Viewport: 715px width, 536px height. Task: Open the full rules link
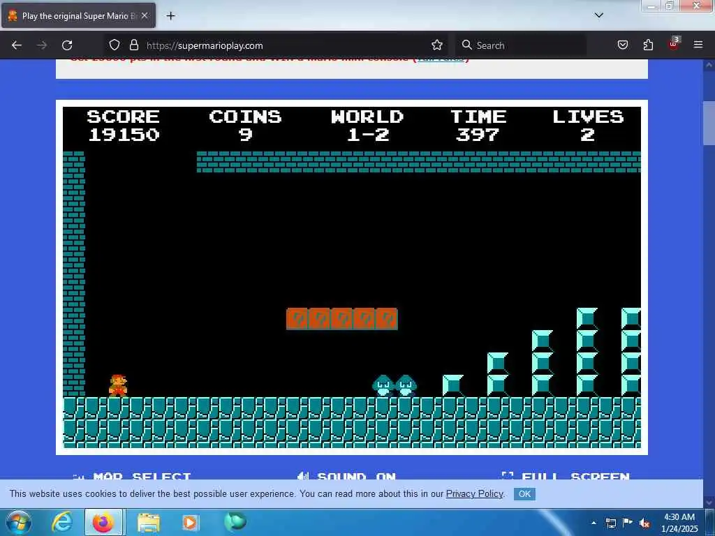coord(441,59)
